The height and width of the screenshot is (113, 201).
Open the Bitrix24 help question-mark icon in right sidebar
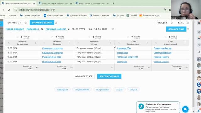click(x=199, y=23)
